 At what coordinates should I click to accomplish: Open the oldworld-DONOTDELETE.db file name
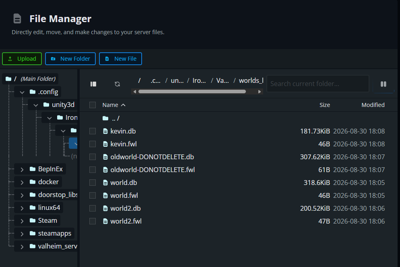152,157
